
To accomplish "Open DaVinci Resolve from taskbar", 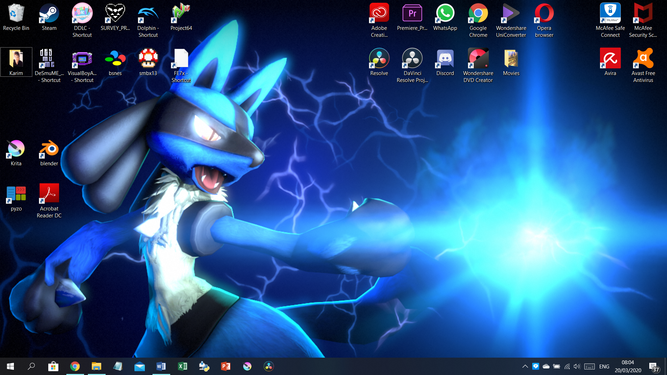I will (269, 366).
